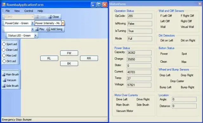Image resolution: width=203 pixels, height=123 pixels.
Task: Click the 'Drop Left' sensor label
Action: (165, 75)
